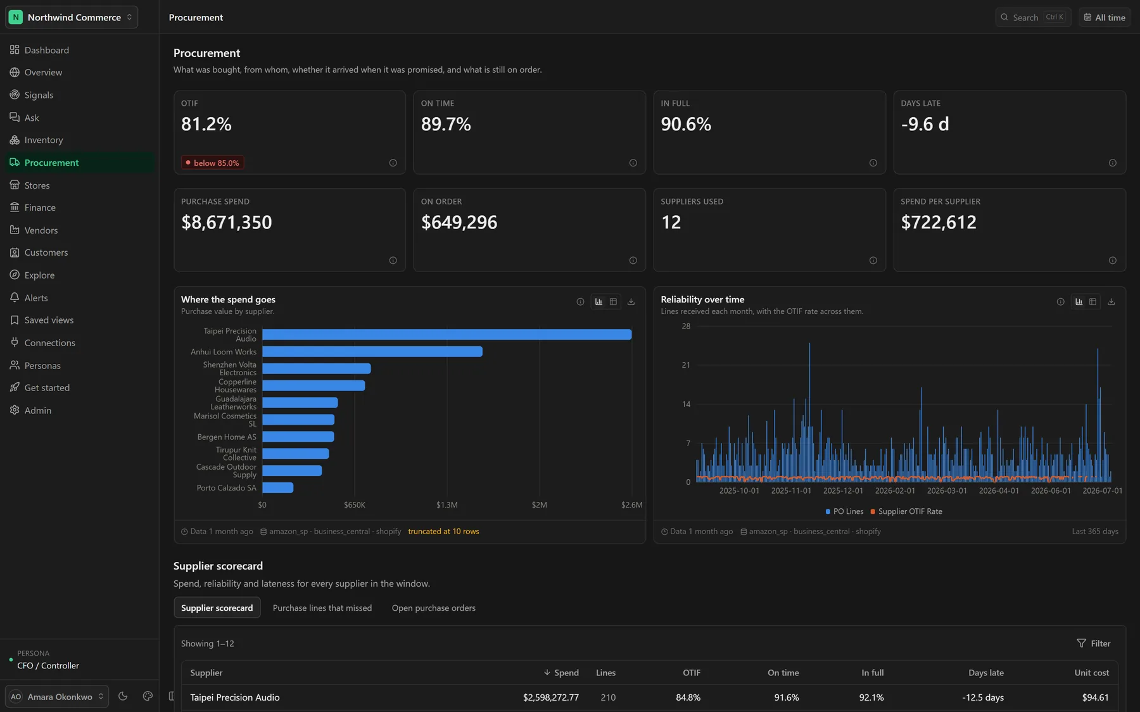Open the Taipei Precision Audio supplier row
This screenshot has height=712, width=1140.
coord(650,697)
